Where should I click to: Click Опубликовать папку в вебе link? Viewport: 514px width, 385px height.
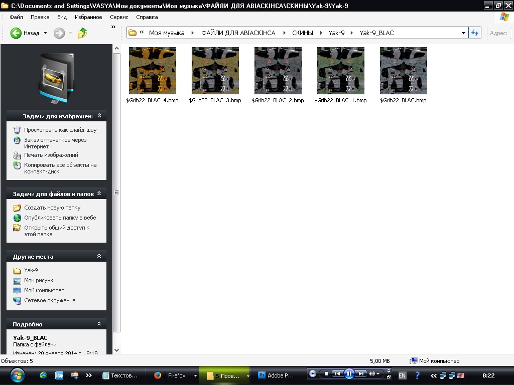[x=60, y=218]
